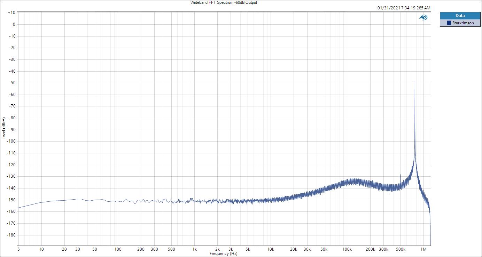This screenshot has width=482, height=257.
Task: Click the -180 level axis value
Action: click(10, 235)
